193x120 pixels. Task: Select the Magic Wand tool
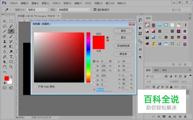[11, 26]
